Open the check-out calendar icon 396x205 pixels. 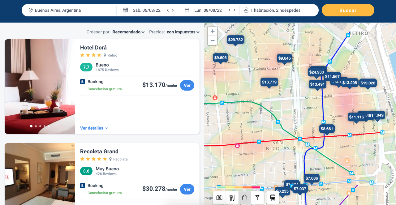tap(187, 10)
